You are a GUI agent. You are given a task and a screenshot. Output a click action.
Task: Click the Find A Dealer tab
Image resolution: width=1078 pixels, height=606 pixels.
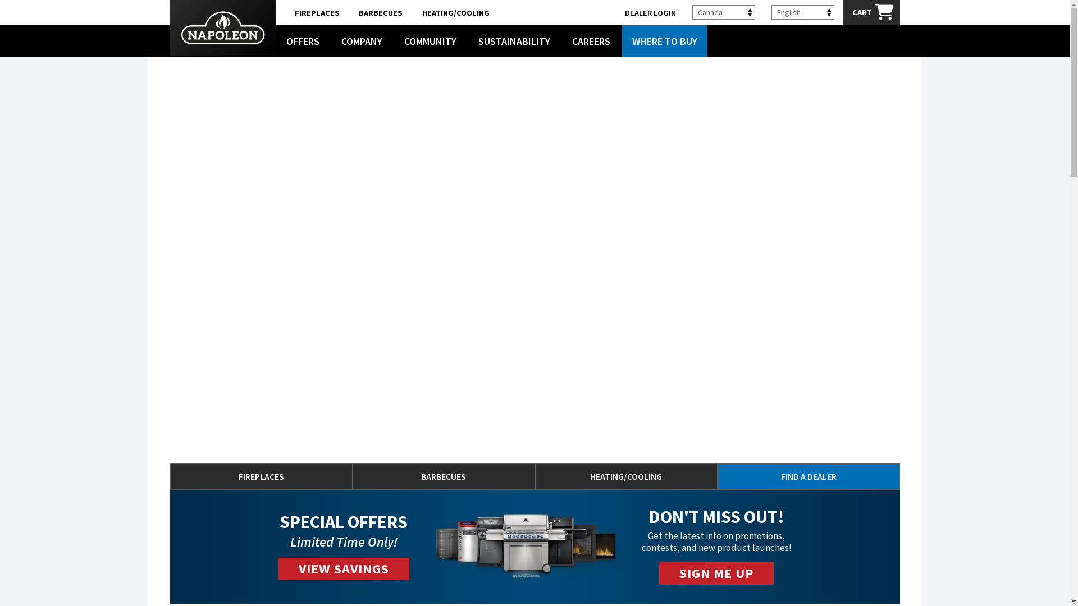(808, 476)
